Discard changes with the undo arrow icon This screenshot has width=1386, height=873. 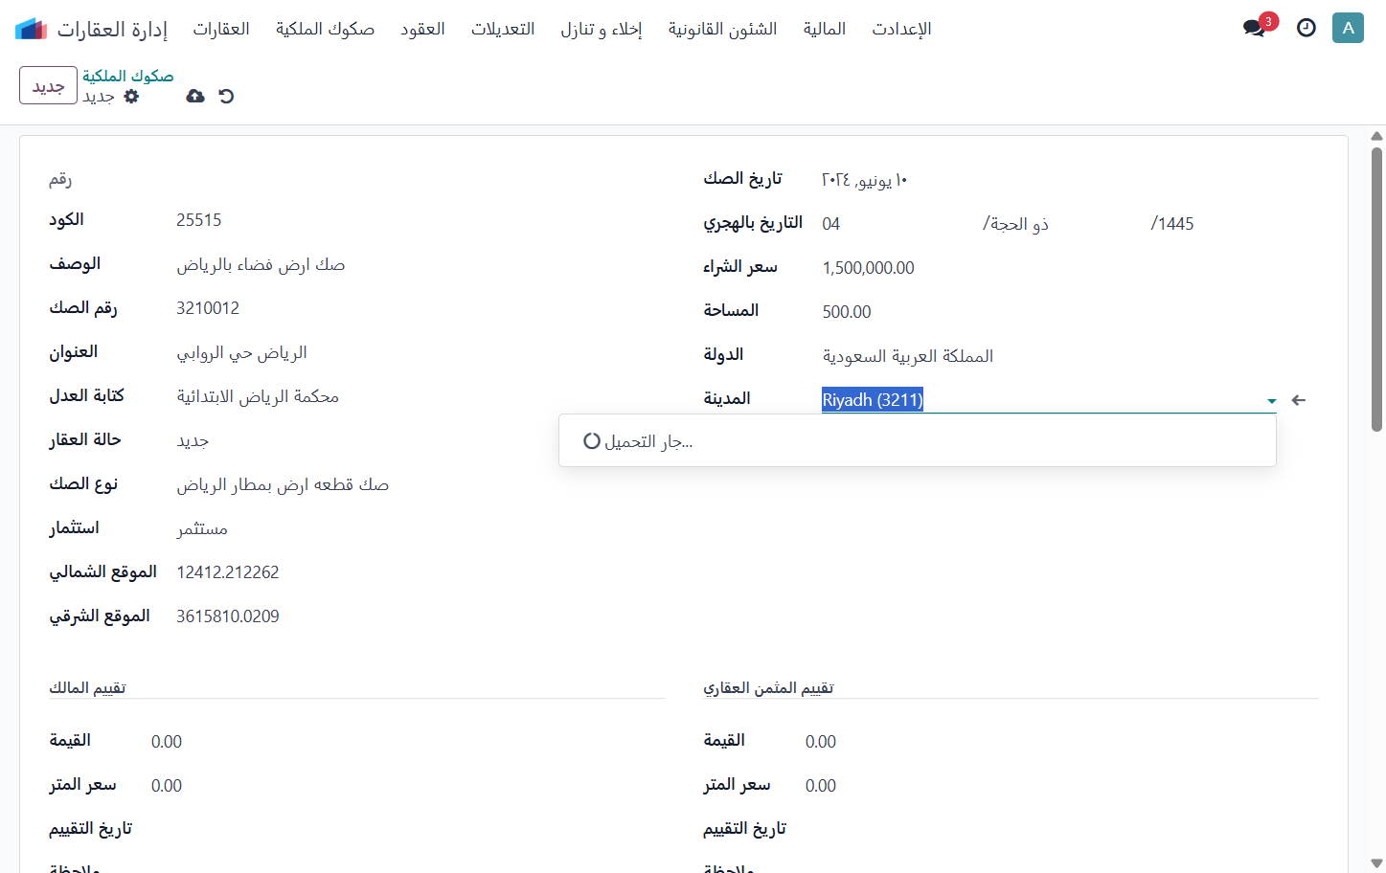tap(226, 96)
